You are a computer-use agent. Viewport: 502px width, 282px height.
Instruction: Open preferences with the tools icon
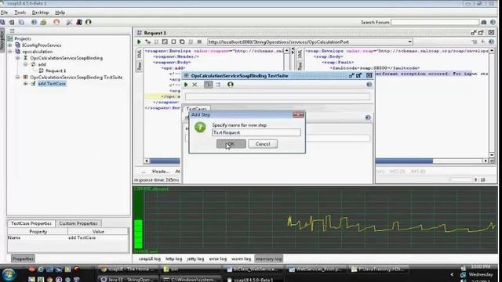pos(69,22)
